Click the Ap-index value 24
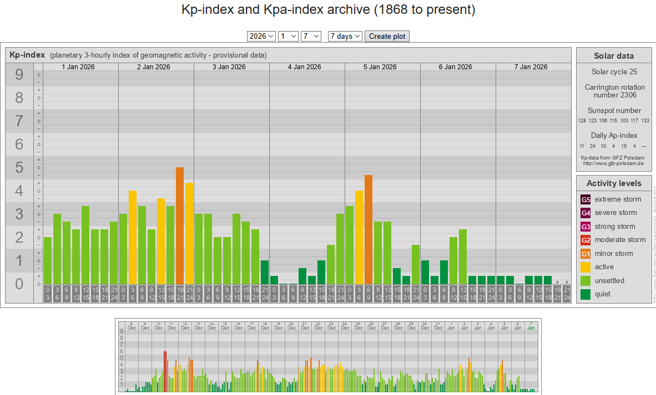 tap(592, 146)
